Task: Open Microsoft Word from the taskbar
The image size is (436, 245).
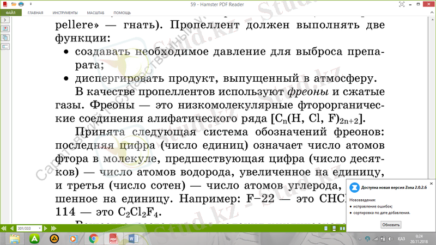Action: [x=134, y=239]
